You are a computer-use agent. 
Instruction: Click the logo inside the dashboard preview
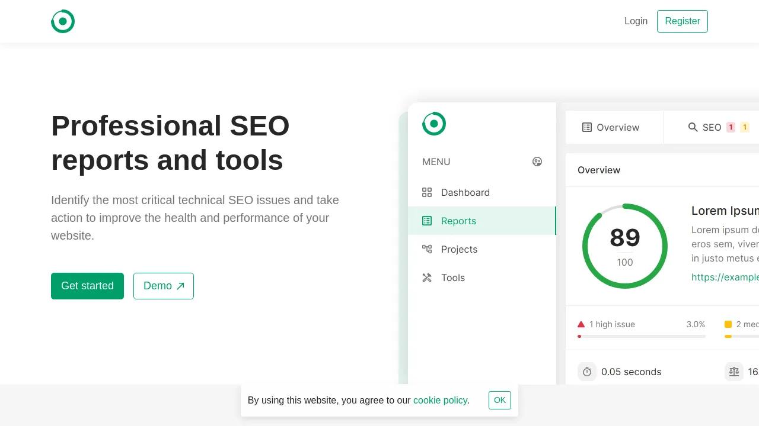tap(433, 124)
